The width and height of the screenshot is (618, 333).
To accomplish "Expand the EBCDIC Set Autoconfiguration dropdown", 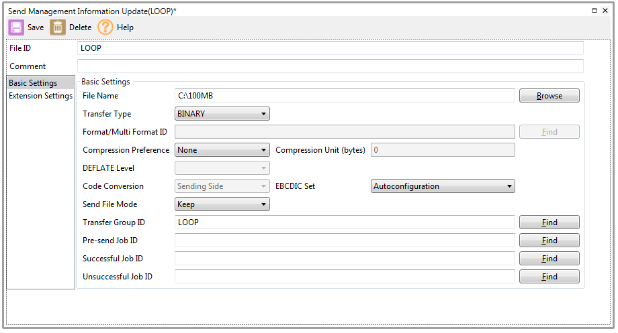I will [443, 186].
